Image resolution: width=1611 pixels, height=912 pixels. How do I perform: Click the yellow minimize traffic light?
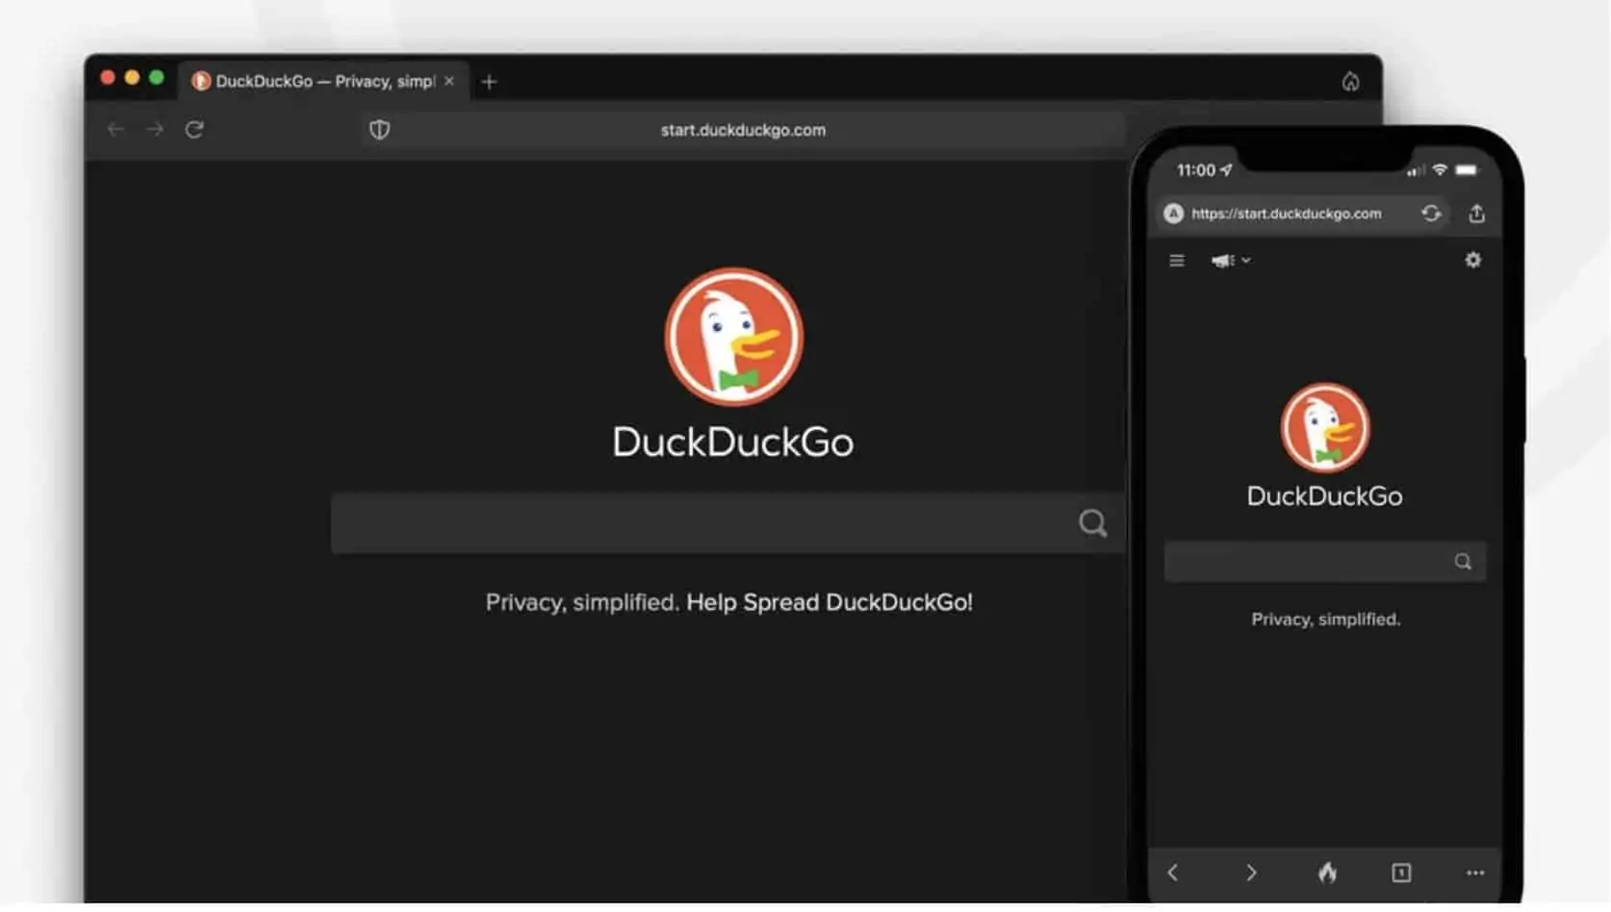[132, 76]
